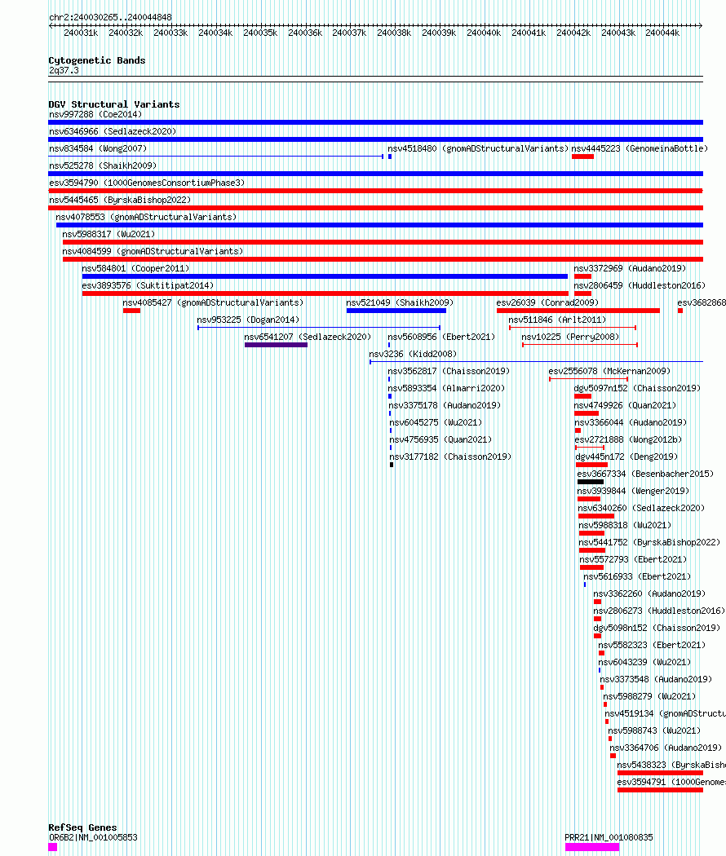This screenshot has height=856, width=726.
Task: Open nsv10225 (Perry2008) label
Action: pyautogui.click(x=570, y=337)
